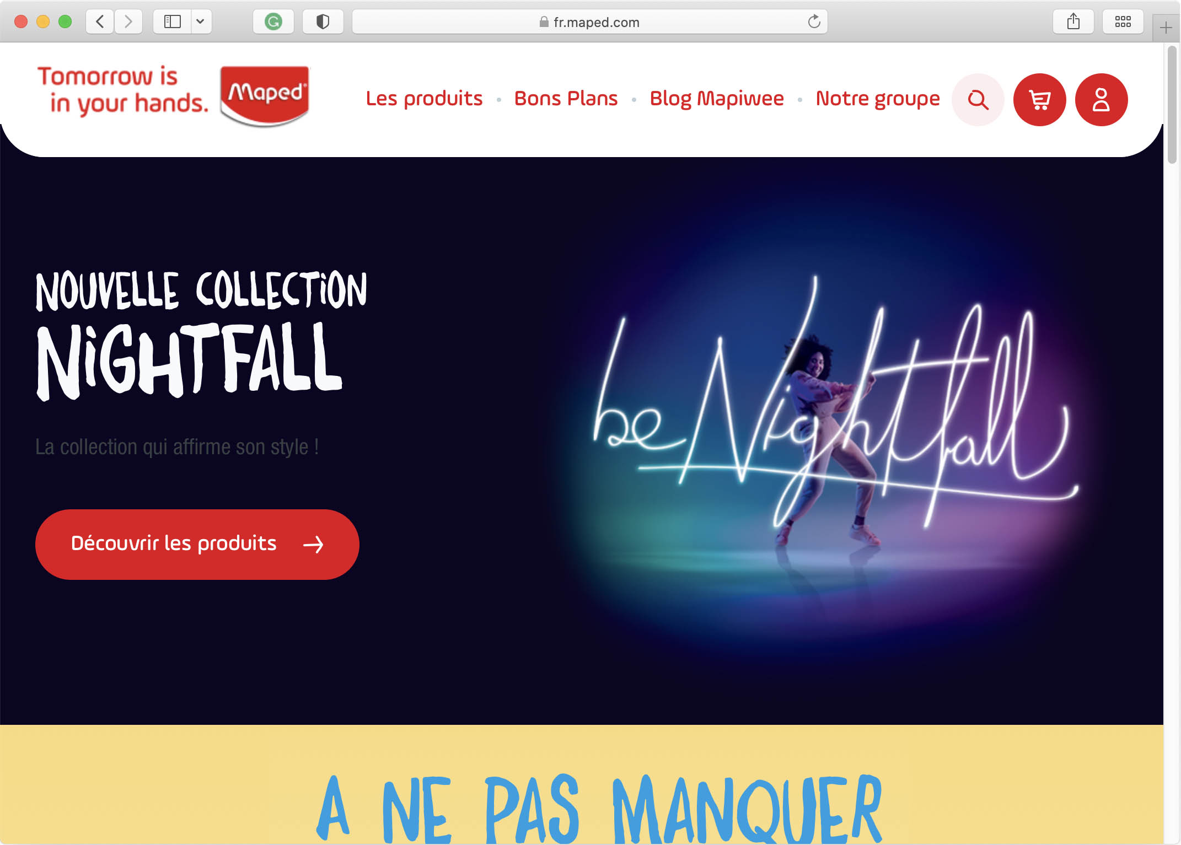Open the user account icon
1181x845 pixels.
point(1101,100)
